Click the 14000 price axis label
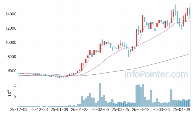Image resolution: width=193 pixels, height=115 pixels. point(11,14)
